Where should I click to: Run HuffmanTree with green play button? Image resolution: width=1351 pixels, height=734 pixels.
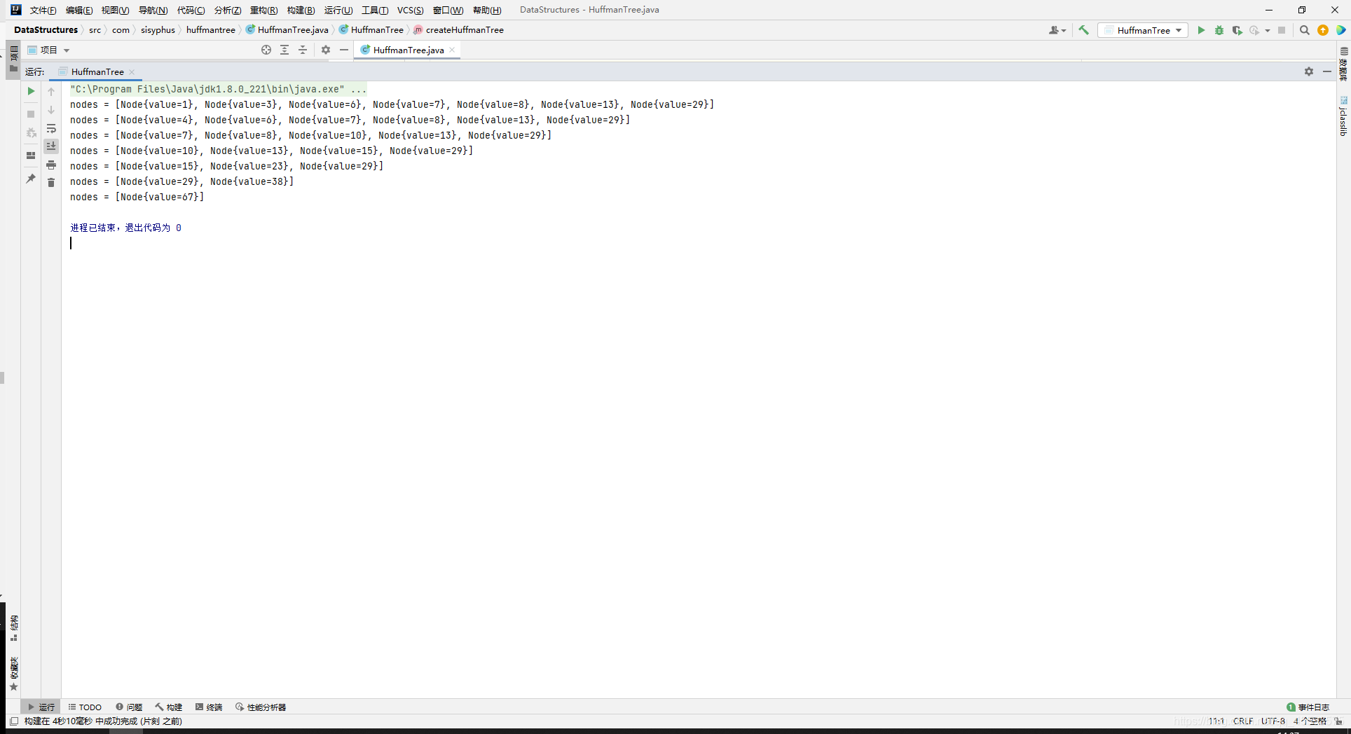pos(1201,30)
